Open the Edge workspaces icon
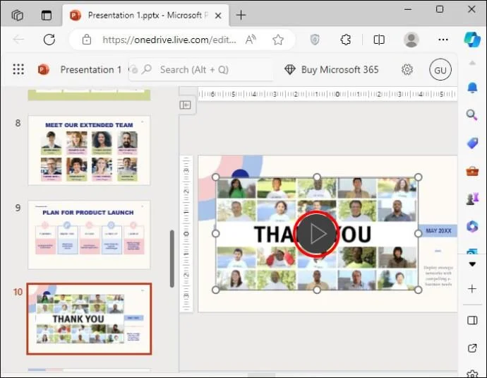The height and width of the screenshot is (378, 487). point(18,15)
